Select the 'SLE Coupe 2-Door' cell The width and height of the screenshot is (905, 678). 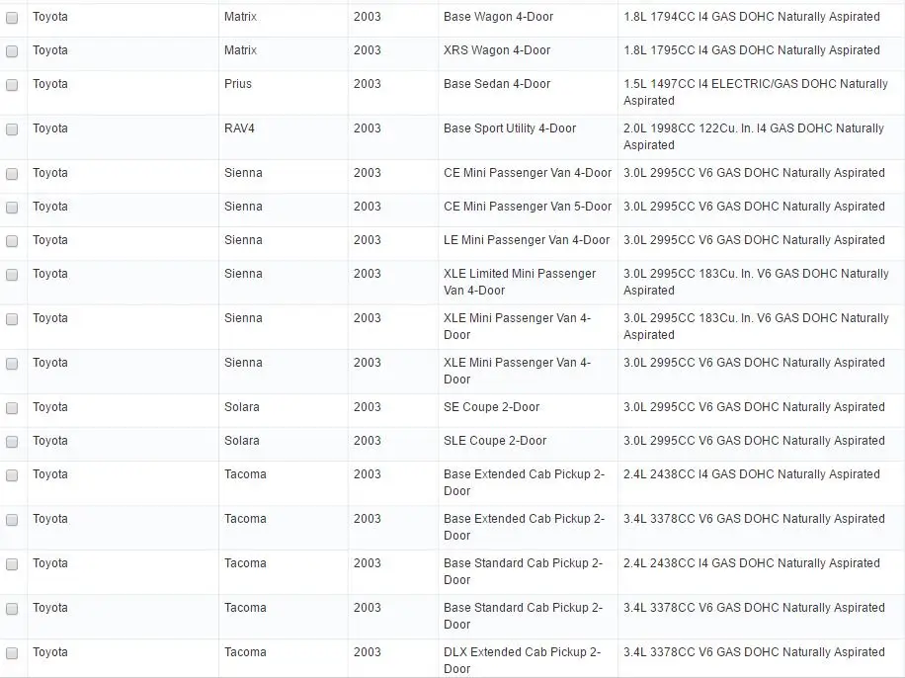point(529,444)
